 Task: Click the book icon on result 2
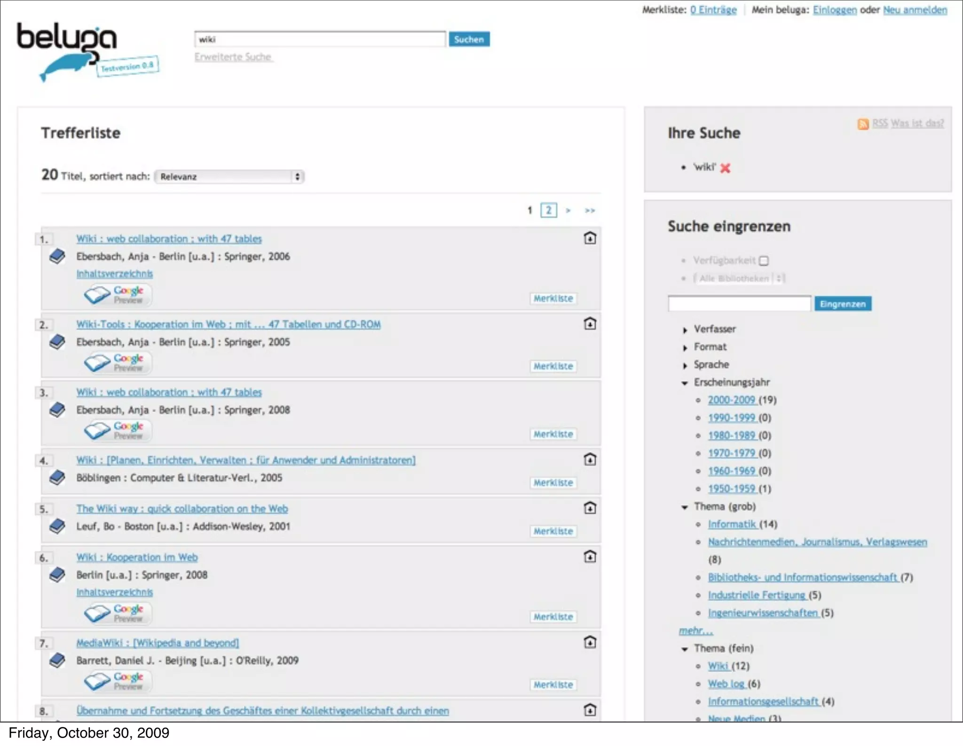(x=57, y=342)
